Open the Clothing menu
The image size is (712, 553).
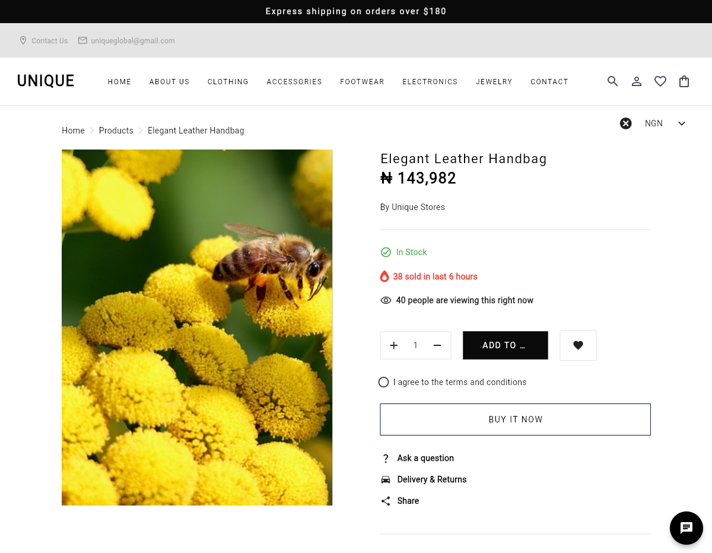pos(228,82)
